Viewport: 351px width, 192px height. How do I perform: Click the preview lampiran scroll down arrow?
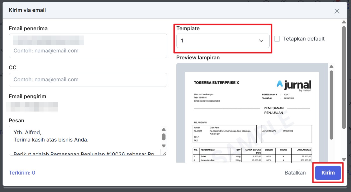(x=344, y=160)
